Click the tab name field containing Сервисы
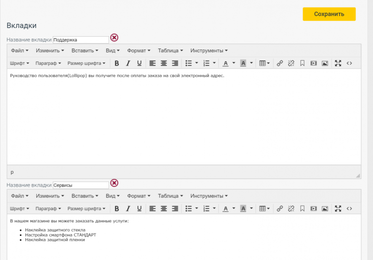Viewport: 373px width, 260px height. (80, 185)
